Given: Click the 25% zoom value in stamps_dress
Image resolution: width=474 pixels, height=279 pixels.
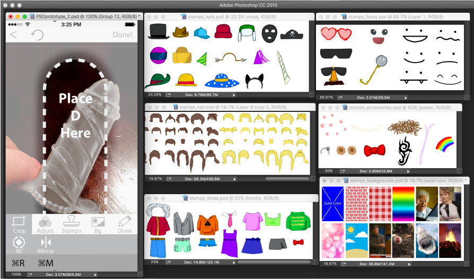Looking at the screenshot, I should tap(154, 262).
